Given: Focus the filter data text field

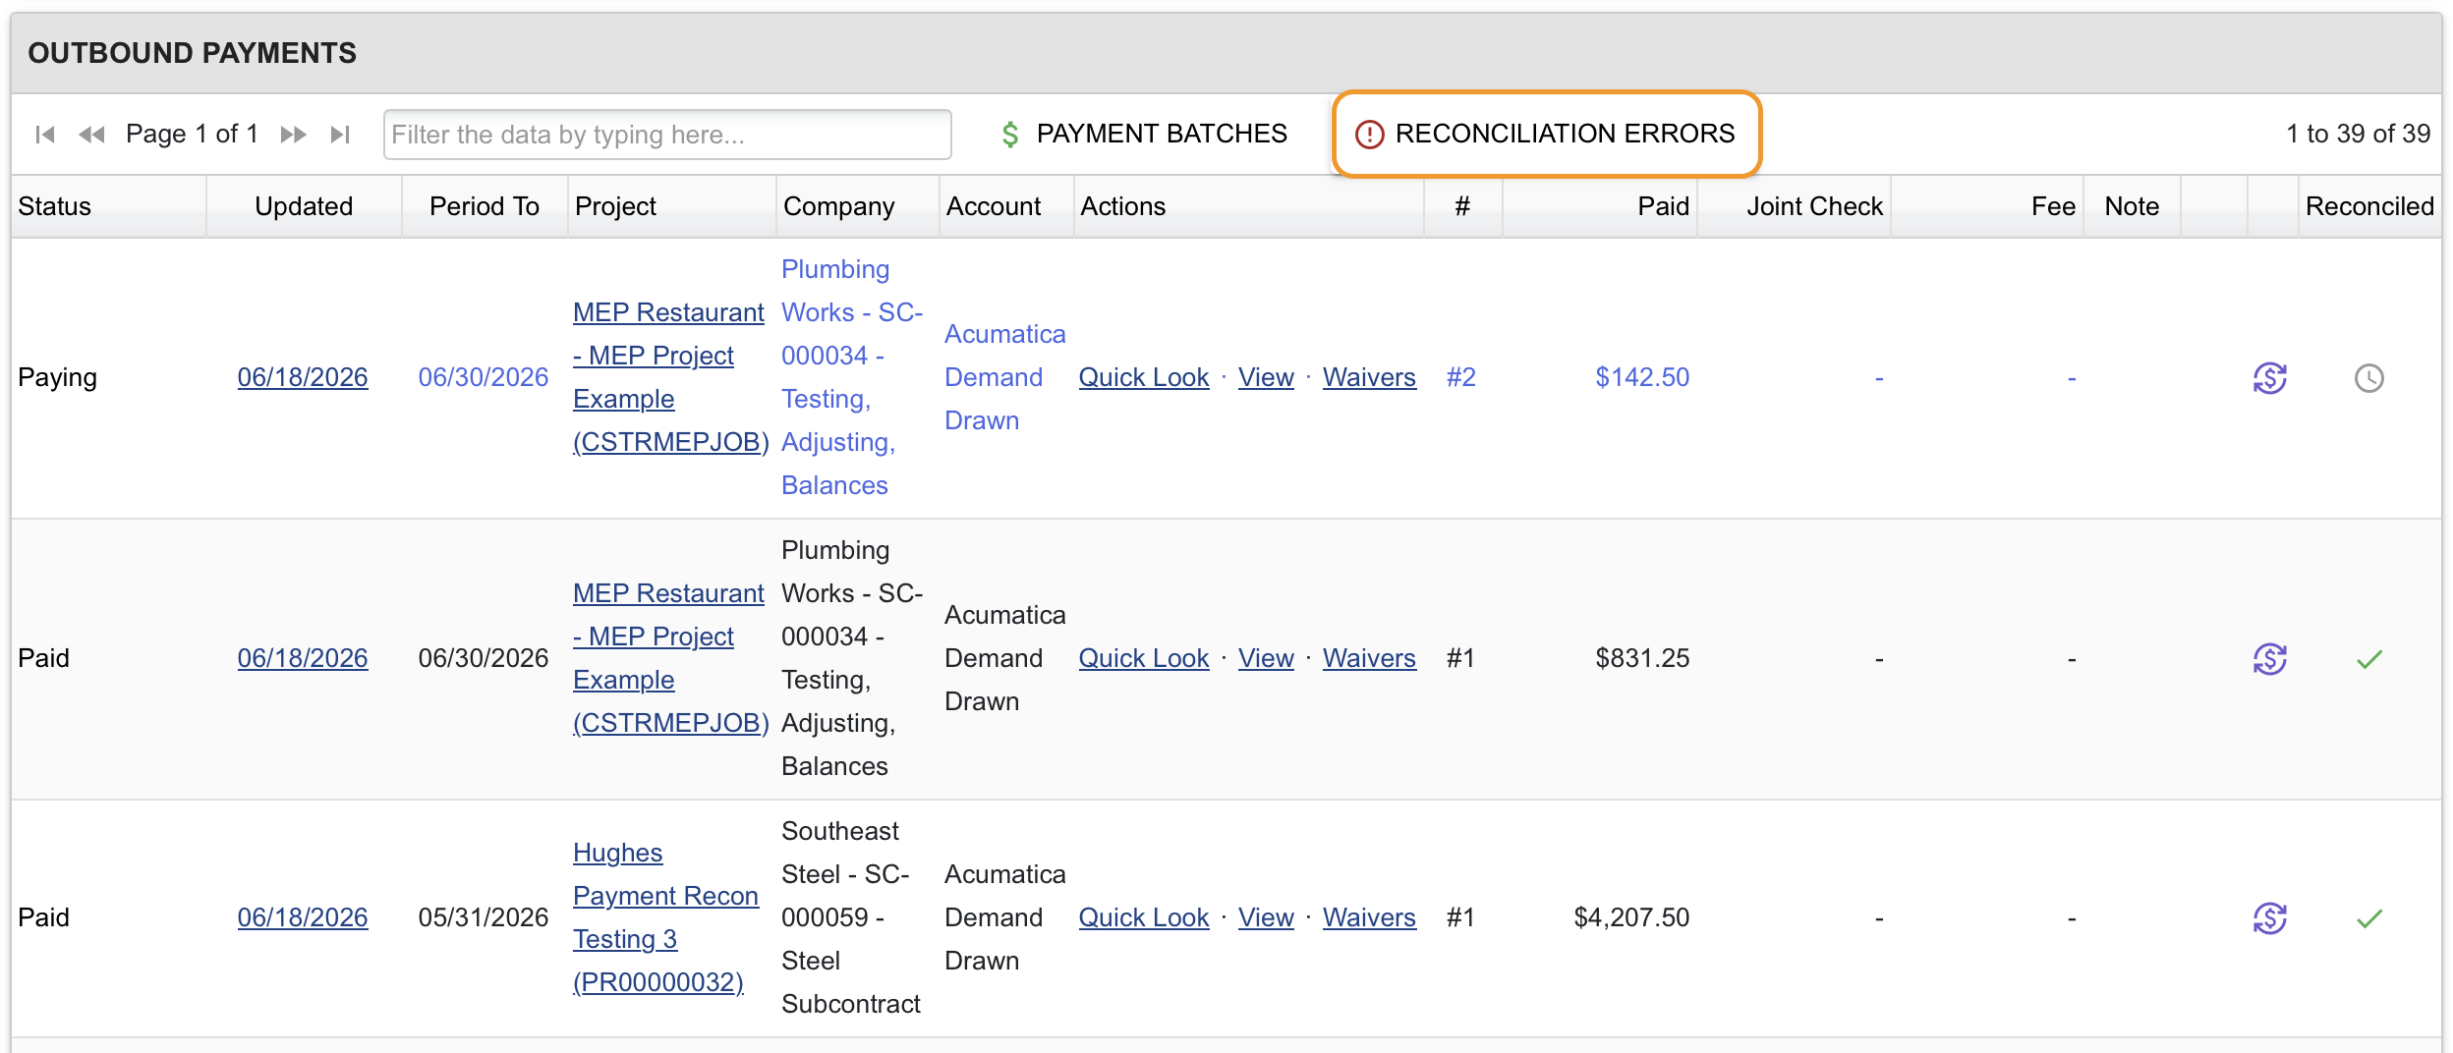Looking at the screenshot, I should 667,135.
